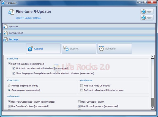Click the "Close button" group label
Screen dimensions: 158x117
[13, 80]
